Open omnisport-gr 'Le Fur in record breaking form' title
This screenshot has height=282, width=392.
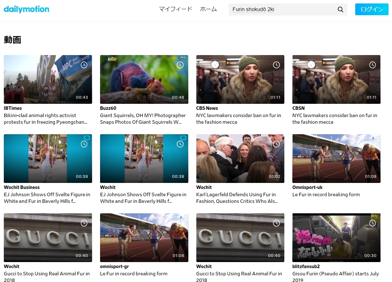pos(134,274)
